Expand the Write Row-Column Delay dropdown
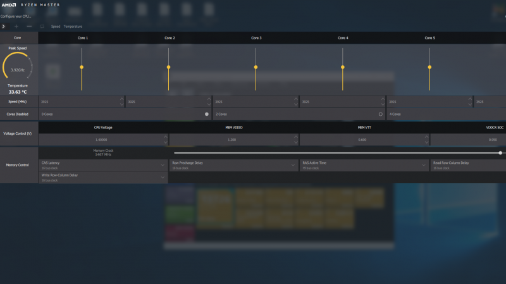Screen dimensions: 506x284 [163, 178]
